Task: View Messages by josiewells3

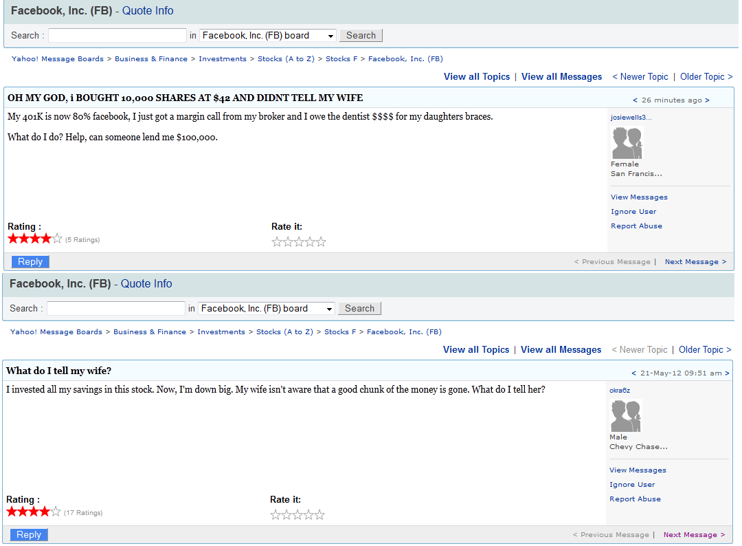Action: [639, 197]
